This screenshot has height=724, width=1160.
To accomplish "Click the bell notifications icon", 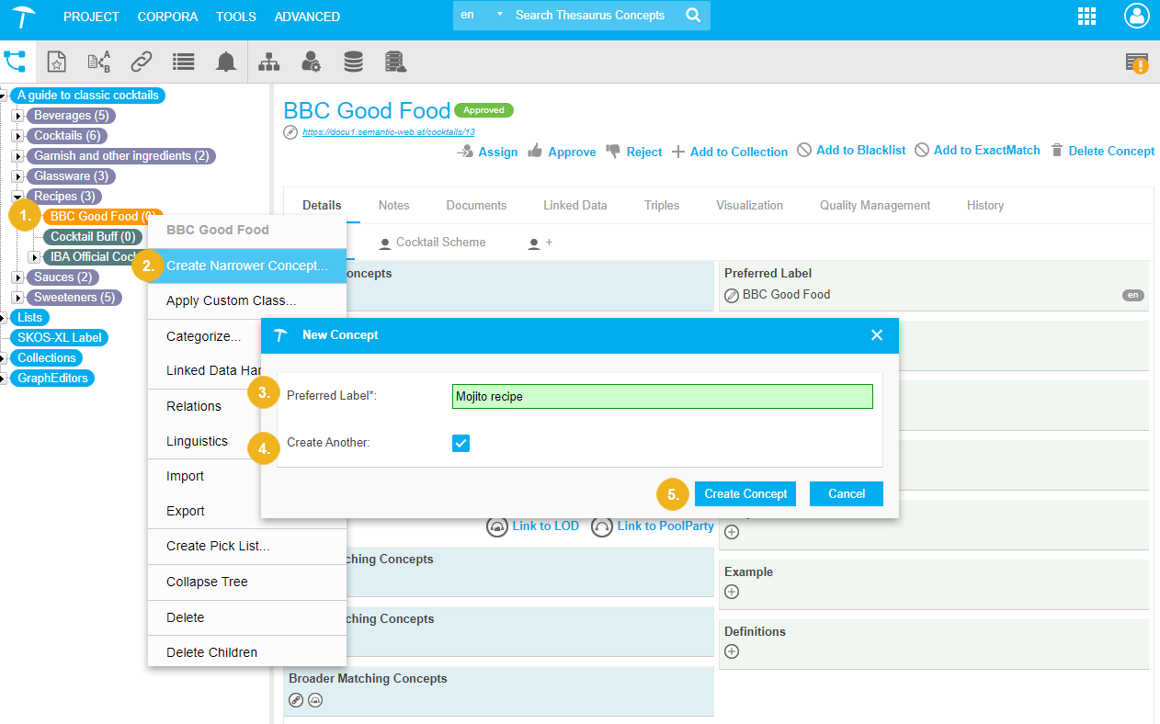I will (x=225, y=62).
